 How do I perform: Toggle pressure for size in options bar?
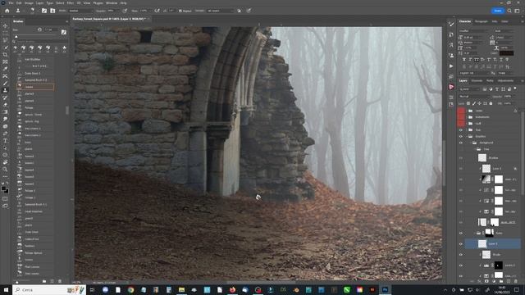tap(249, 11)
